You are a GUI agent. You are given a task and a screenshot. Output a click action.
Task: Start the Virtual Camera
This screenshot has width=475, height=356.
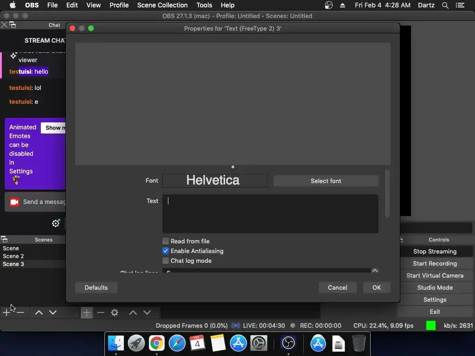[435, 275]
